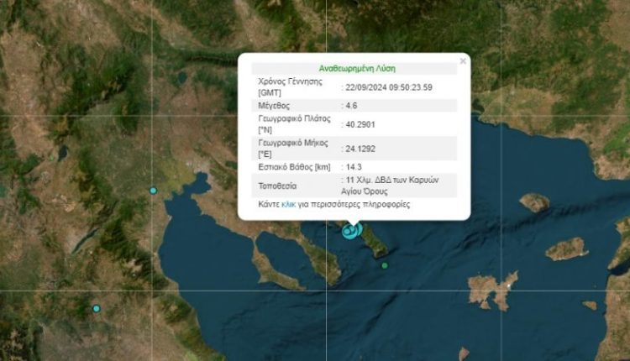Click the 'Μέγεθος' row label
The image size is (630, 361).
point(276,106)
